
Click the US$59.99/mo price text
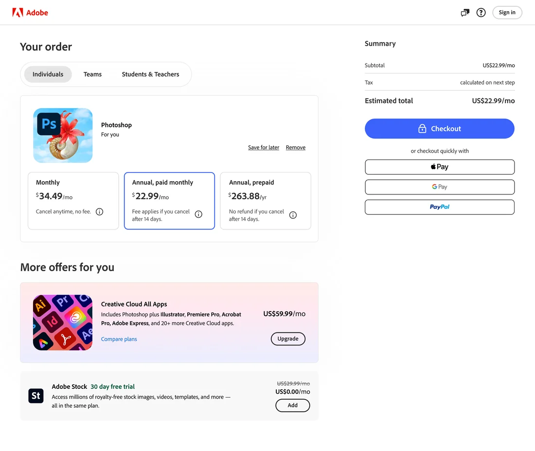284,313
